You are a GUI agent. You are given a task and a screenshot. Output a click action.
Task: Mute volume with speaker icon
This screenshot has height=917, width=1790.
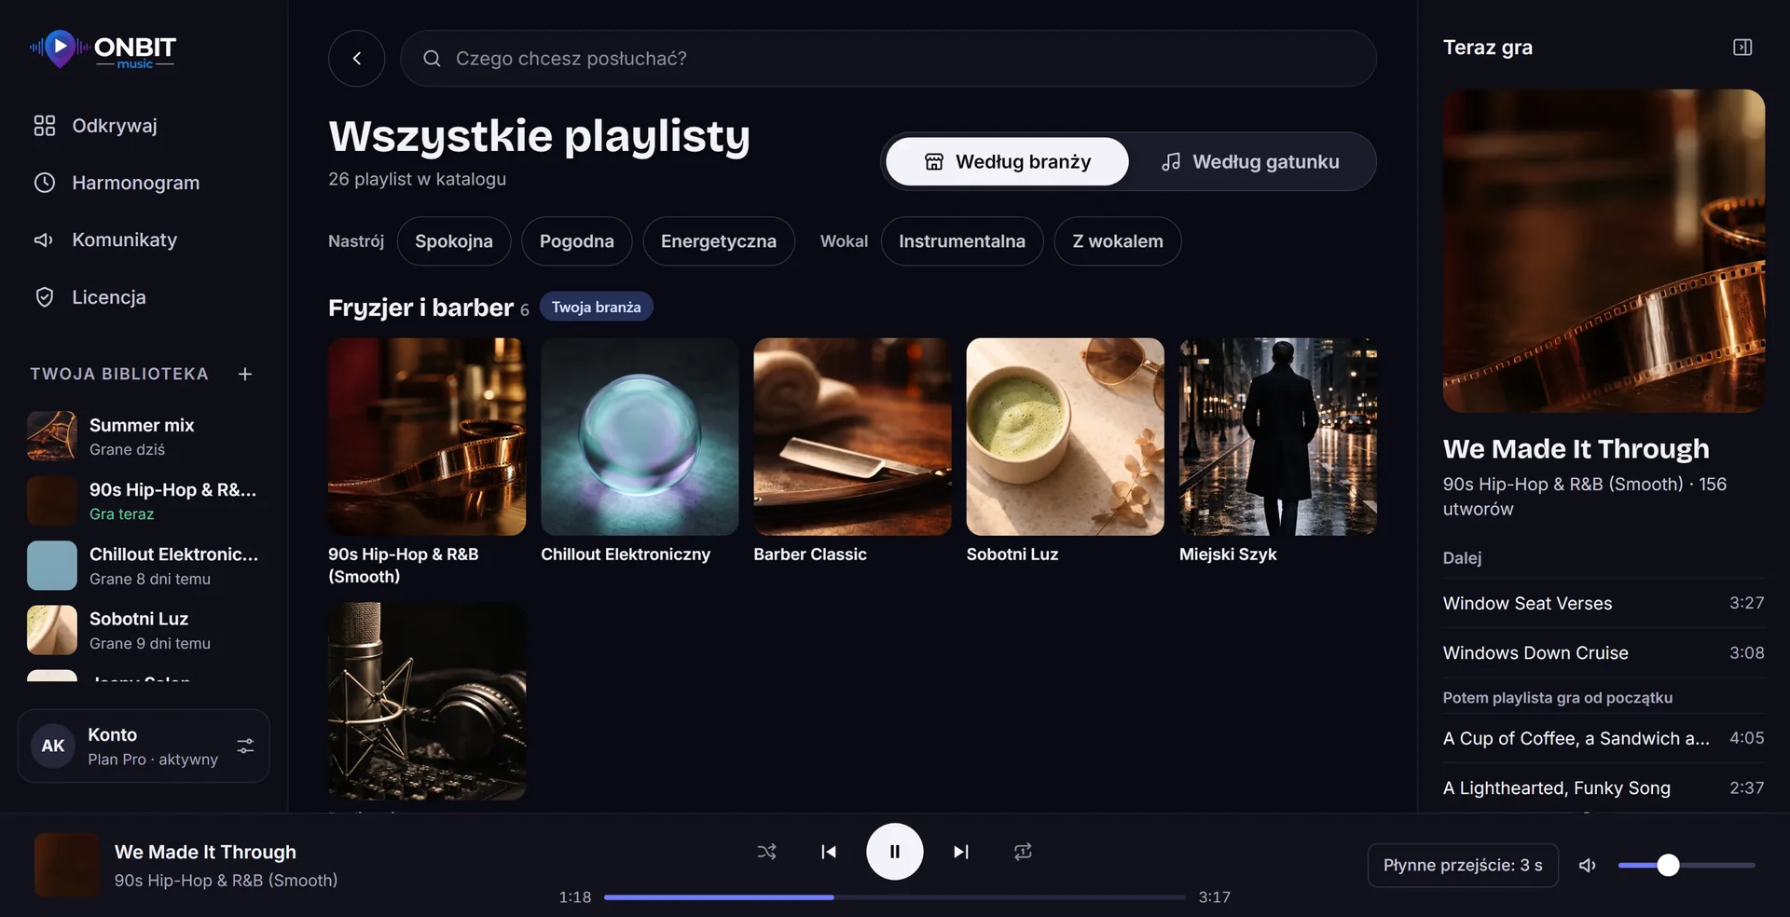pos(1587,866)
